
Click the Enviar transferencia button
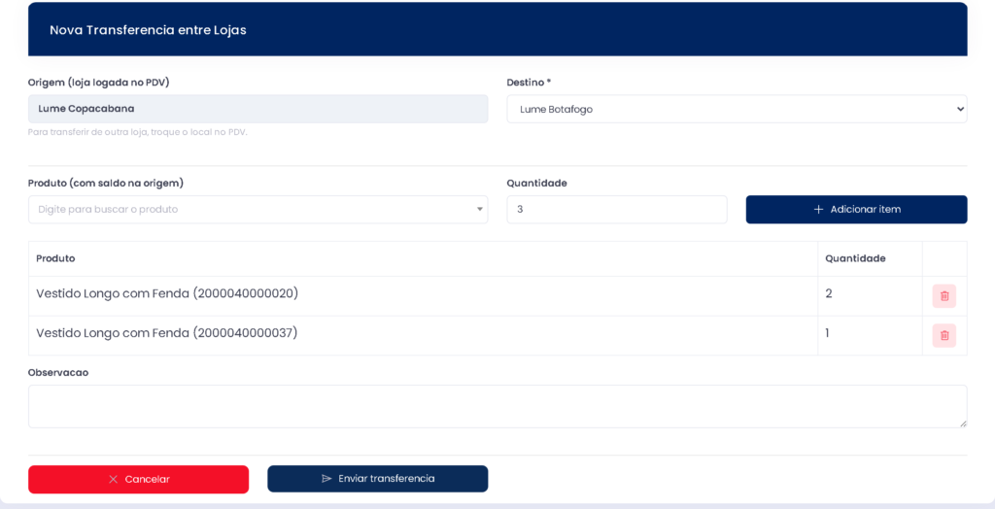pos(378,479)
